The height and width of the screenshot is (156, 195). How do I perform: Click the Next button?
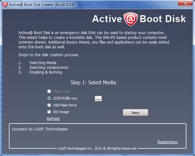click(x=135, y=112)
